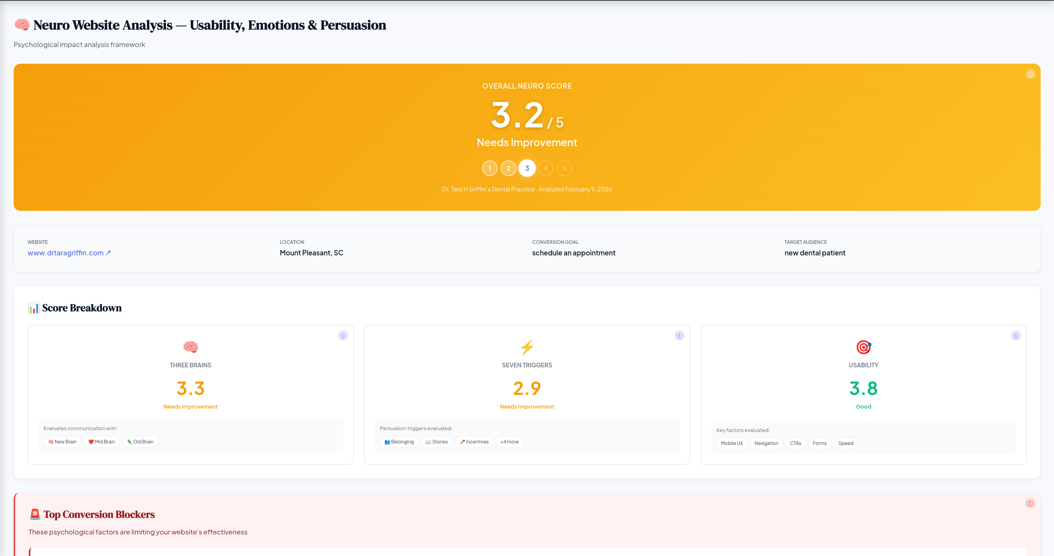Click the Speed factor chip
Screen dimensions: 1054x556
tap(845, 443)
